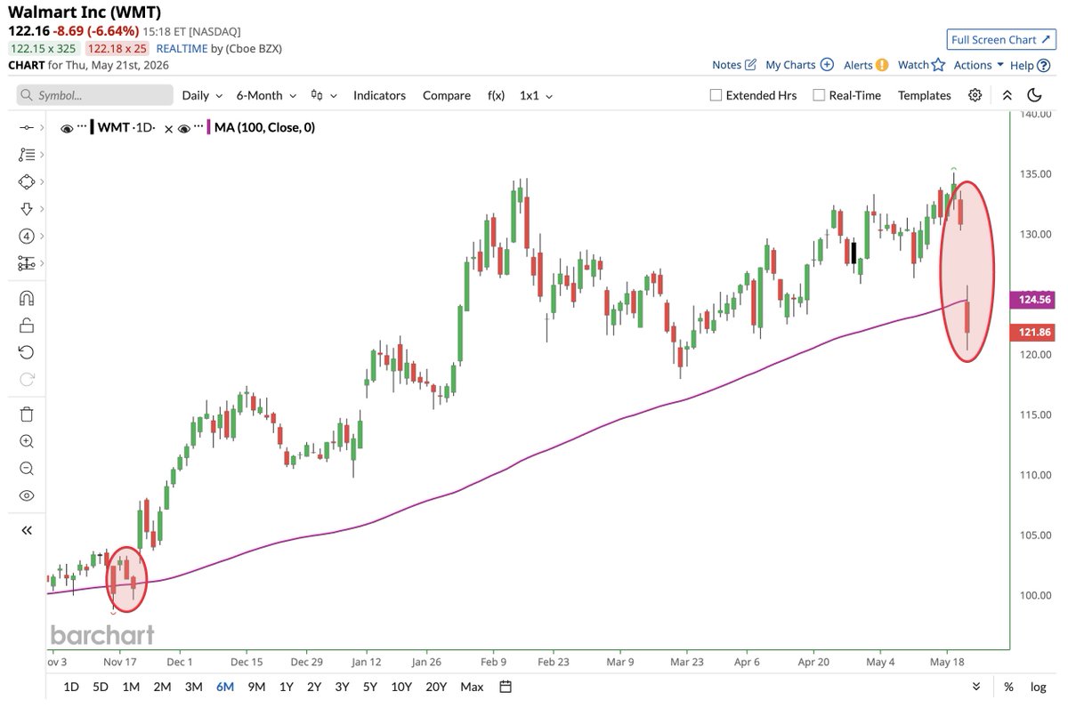Viewport: 1068px width, 708px height.
Task: Select the measure range tool
Action: tap(26, 263)
